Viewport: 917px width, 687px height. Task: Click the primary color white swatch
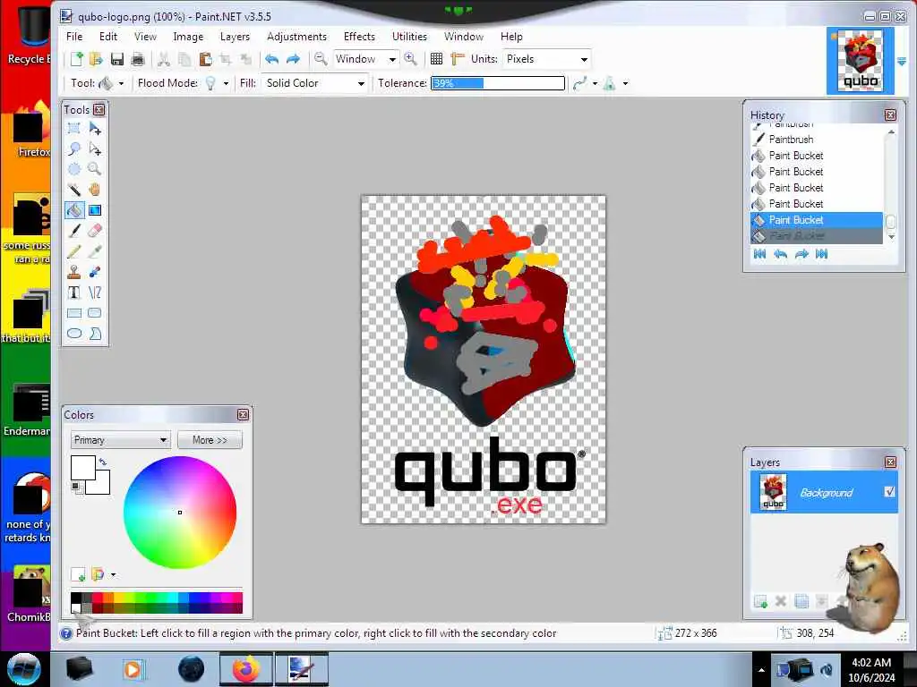coord(83,468)
